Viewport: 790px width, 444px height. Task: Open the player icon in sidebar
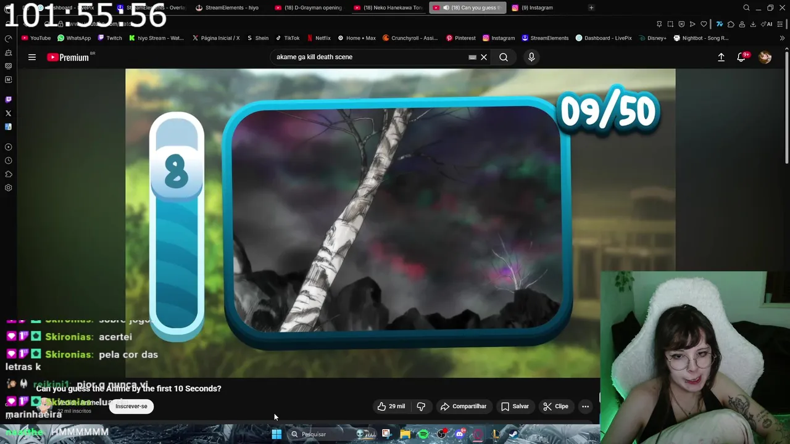click(8, 147)
